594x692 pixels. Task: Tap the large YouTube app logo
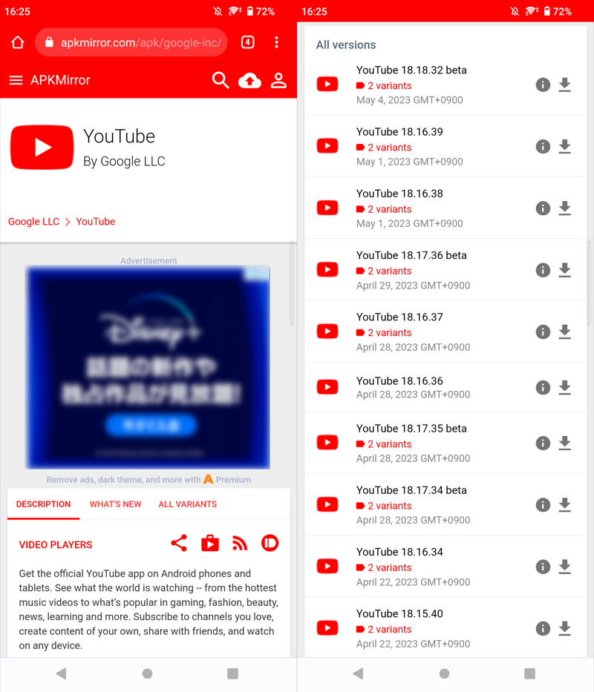(x=42, y=148)
